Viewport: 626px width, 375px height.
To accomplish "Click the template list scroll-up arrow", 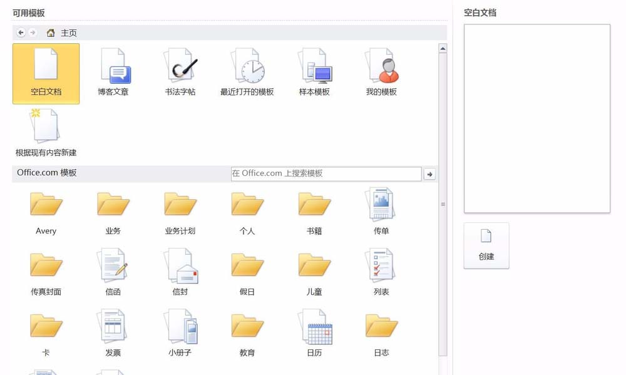I will [443, 49].
